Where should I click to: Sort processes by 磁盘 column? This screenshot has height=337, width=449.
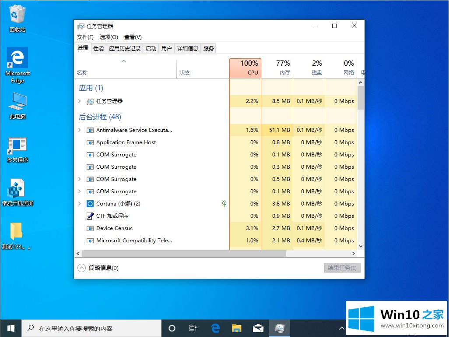point(309,68)
